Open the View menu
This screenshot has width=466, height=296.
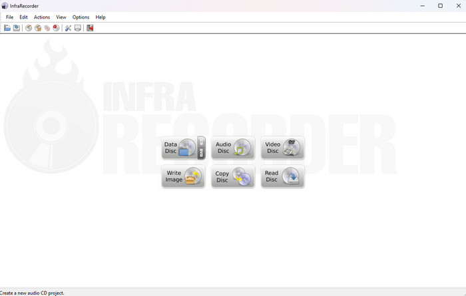(61, 17)
